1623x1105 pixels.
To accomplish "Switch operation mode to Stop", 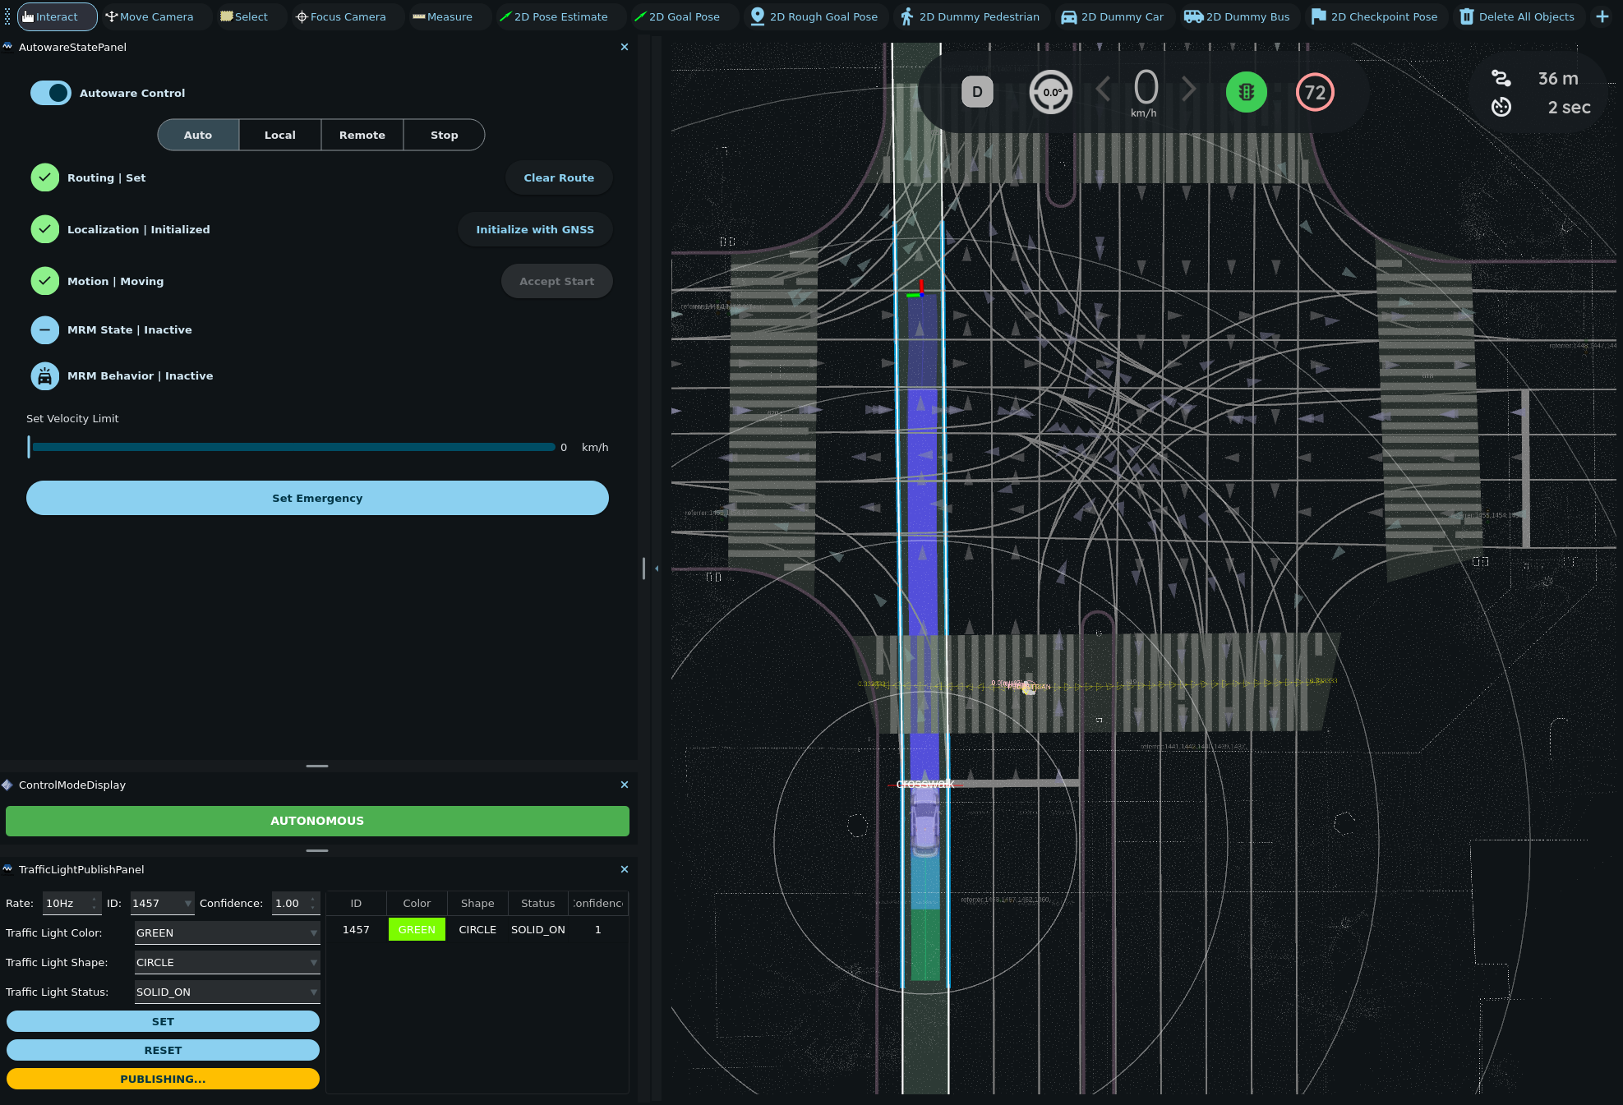I will tap(444, 135).
